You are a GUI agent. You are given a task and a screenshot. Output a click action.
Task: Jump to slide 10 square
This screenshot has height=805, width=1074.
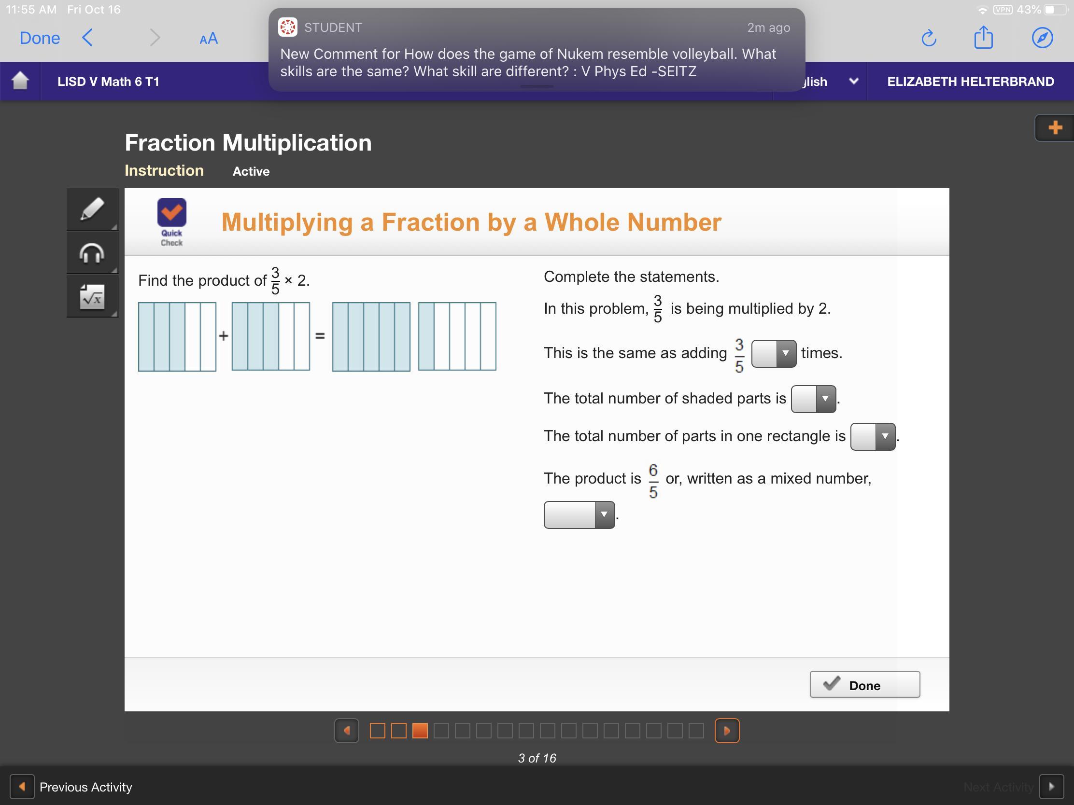tap(568, 731)
